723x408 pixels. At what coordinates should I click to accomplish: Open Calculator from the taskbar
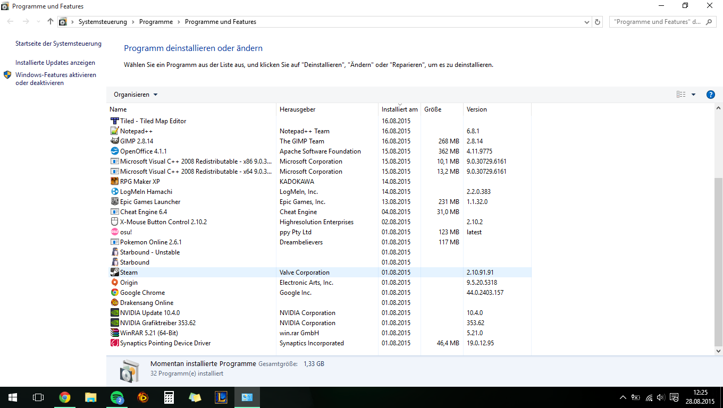(x=169, y=397)
